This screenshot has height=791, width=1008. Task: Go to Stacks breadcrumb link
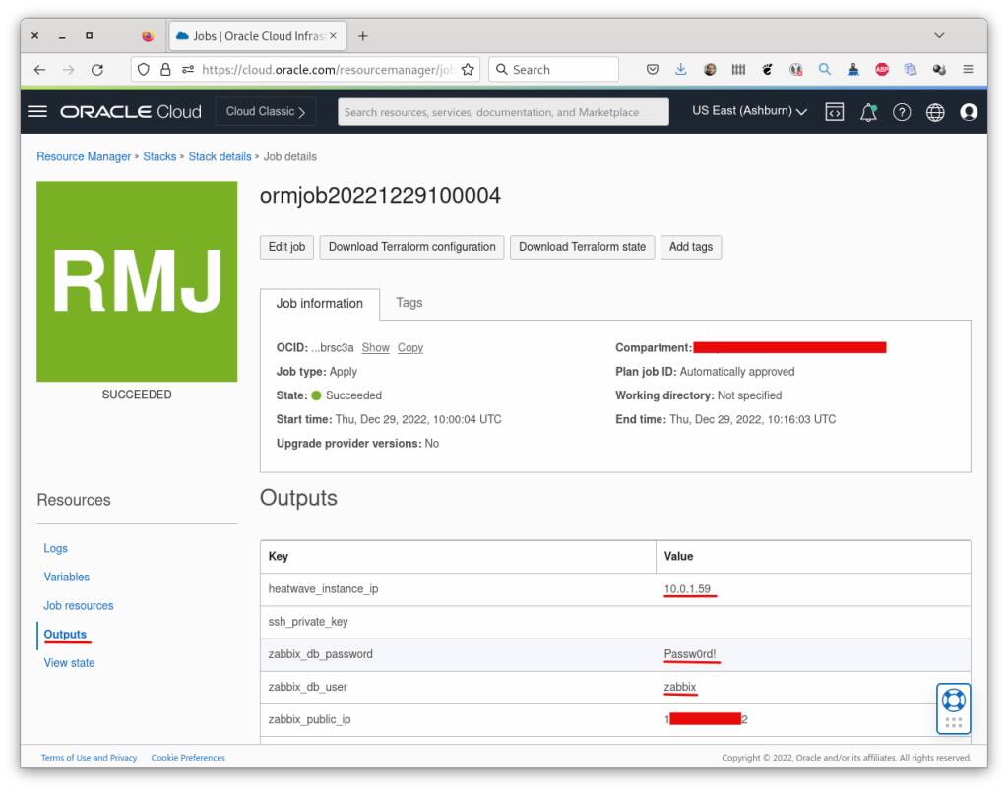pos(159,157)
